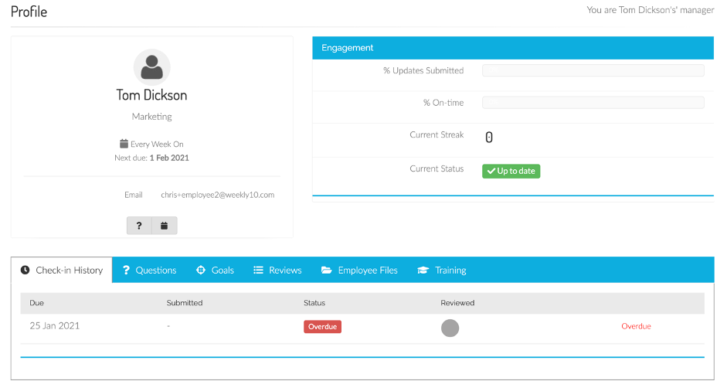The width and height of the screenshot is (727, 381).
Task: Click Tom Dickson's profile avatar
Action: point(152,66)
